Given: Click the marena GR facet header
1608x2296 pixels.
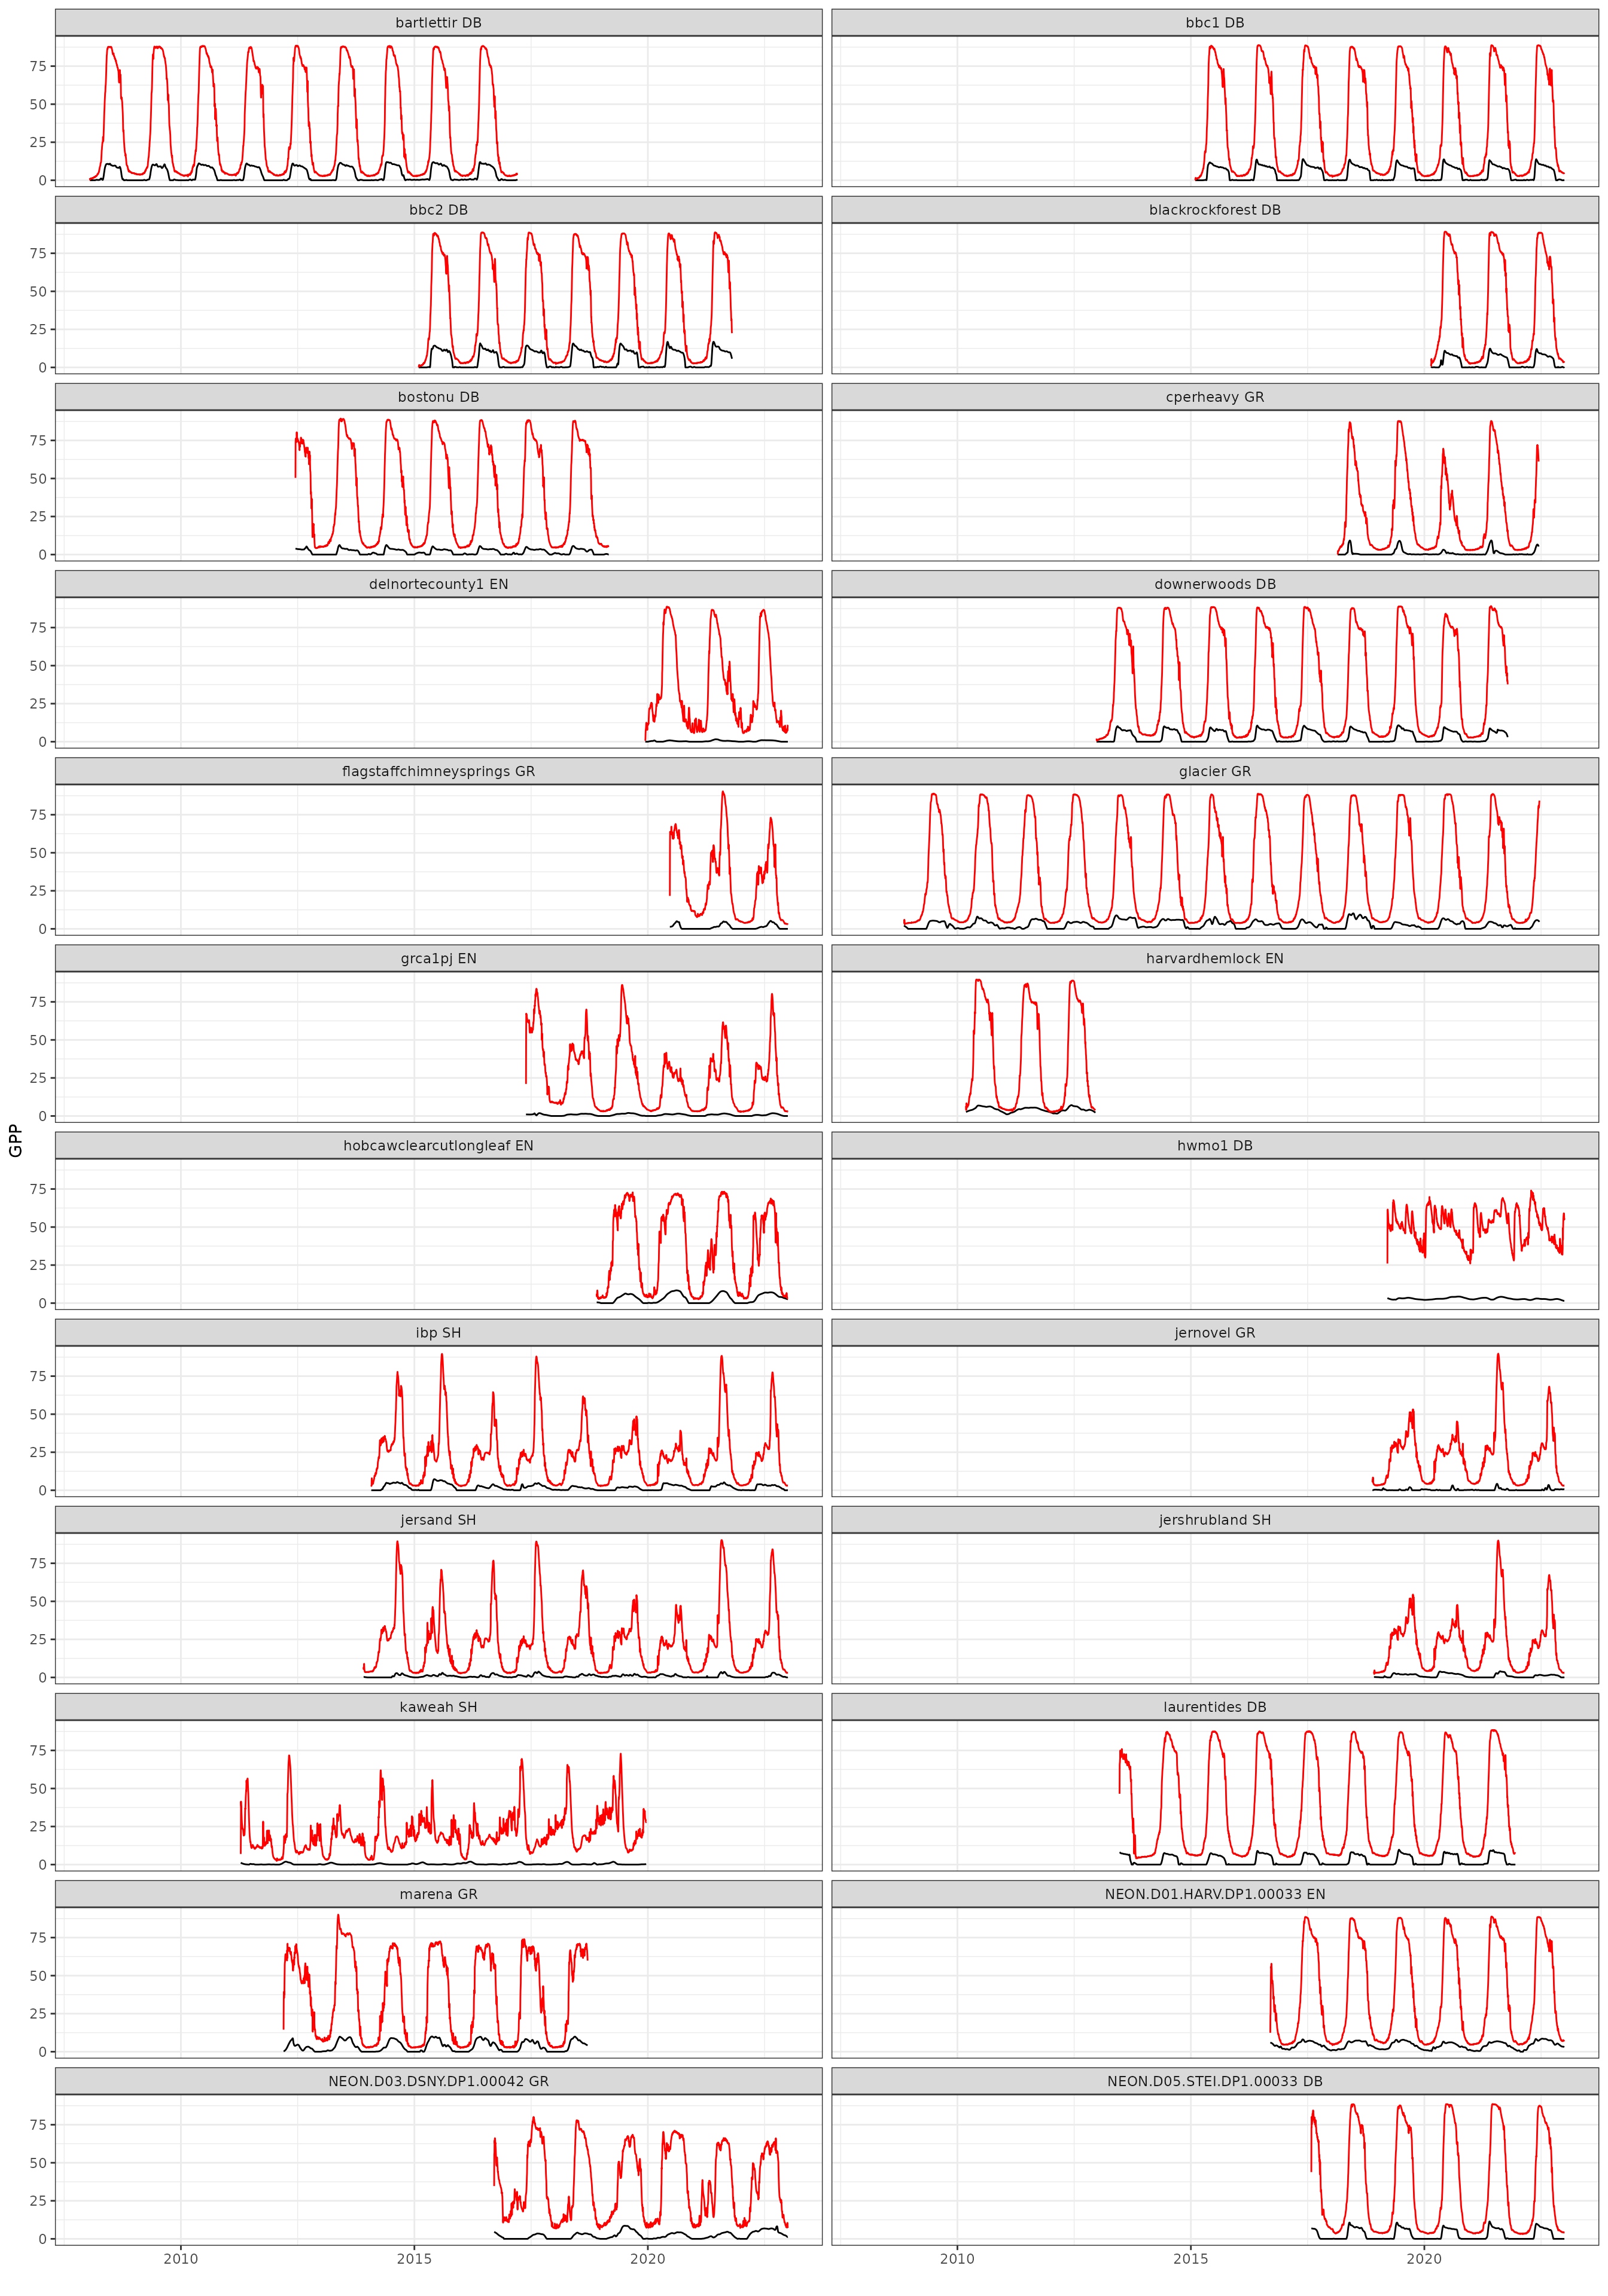Looking at the screenshot, I should tap(438, 1893).
